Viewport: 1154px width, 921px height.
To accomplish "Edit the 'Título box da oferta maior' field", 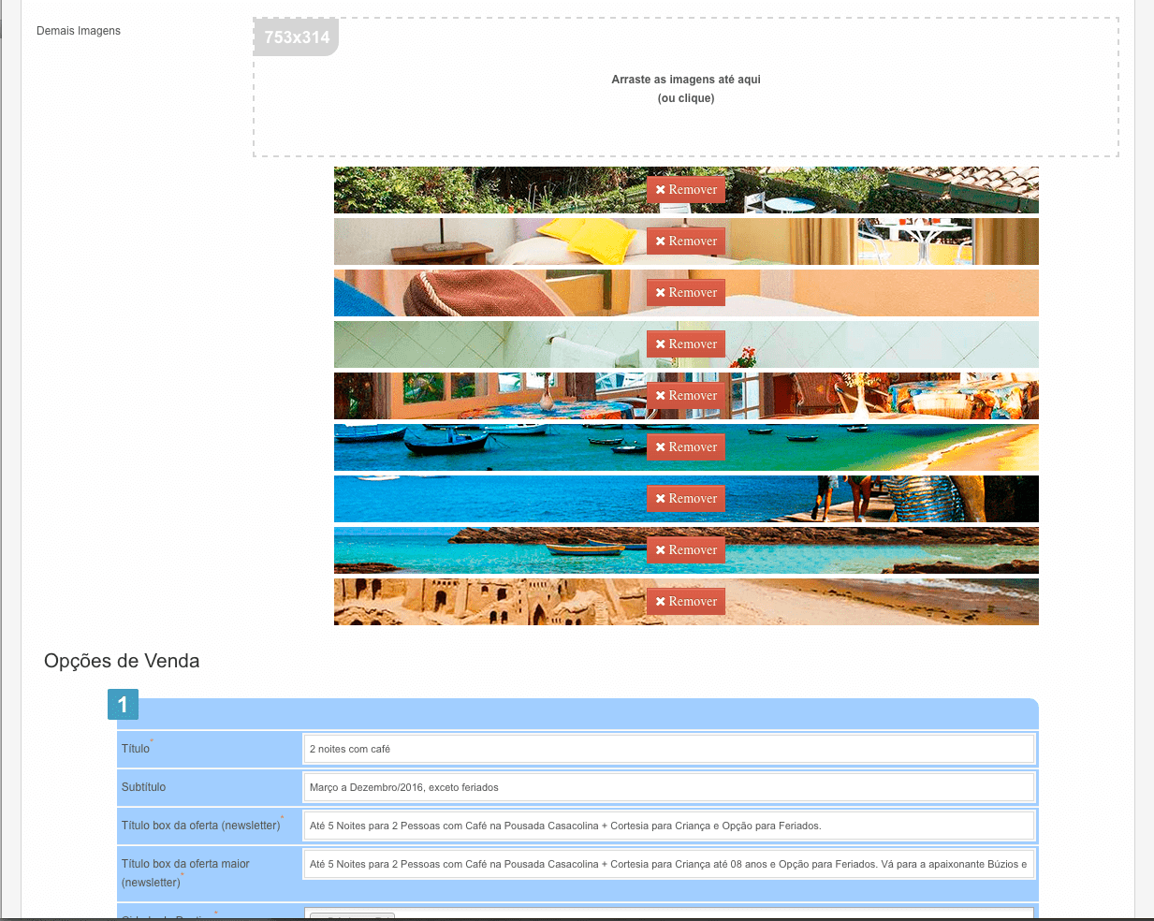I will pos(668,864).
